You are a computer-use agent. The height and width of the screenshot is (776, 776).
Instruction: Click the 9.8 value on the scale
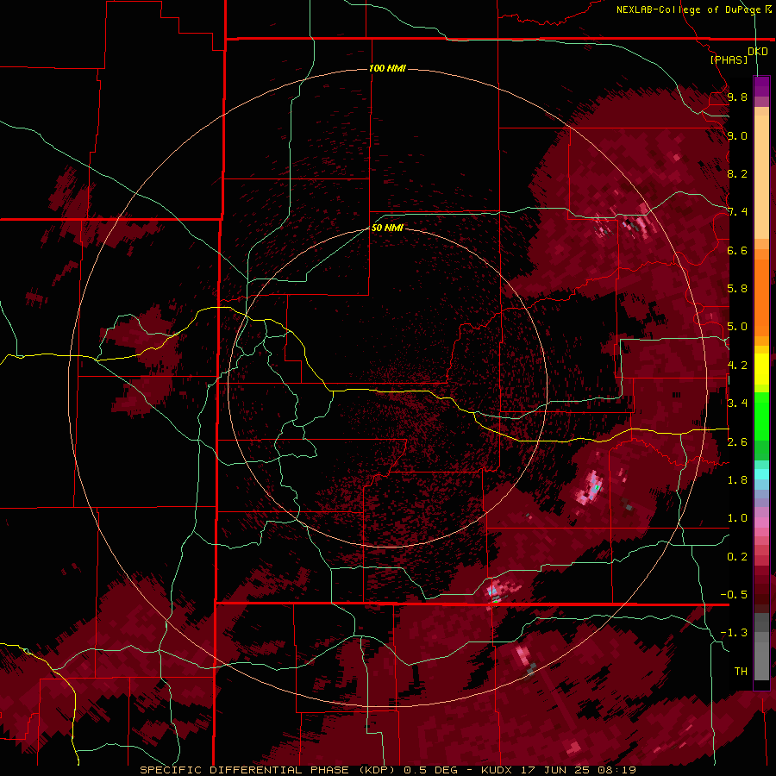click(737, 97)
